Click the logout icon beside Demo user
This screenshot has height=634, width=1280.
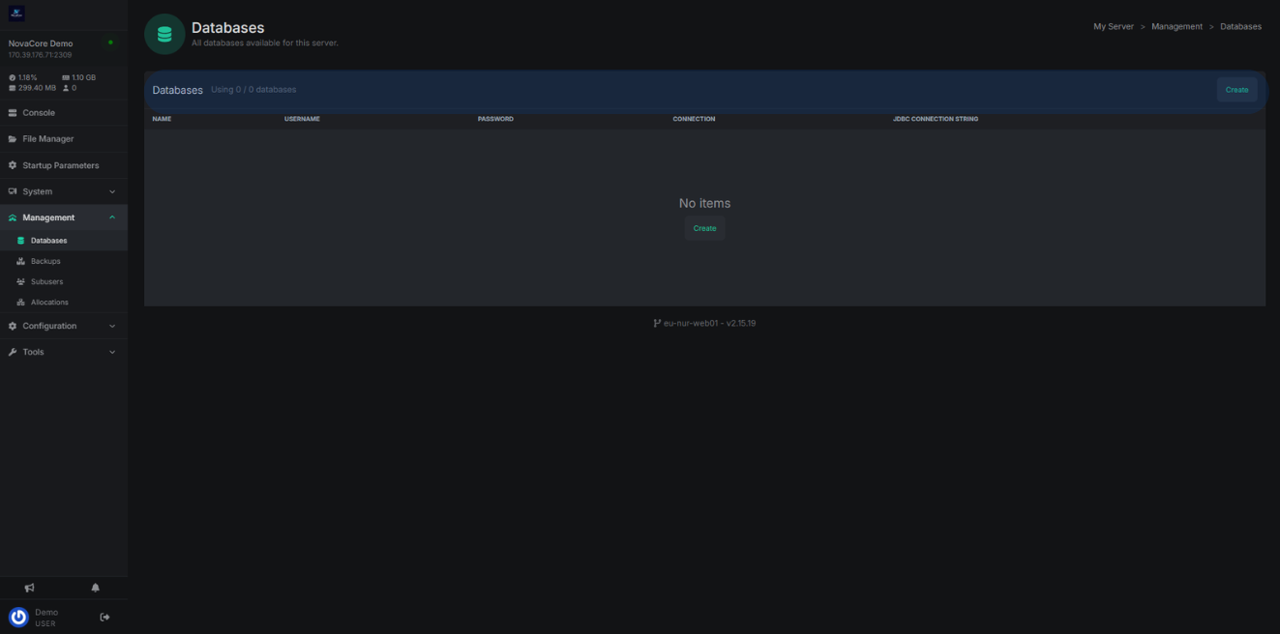click(104, 618)
